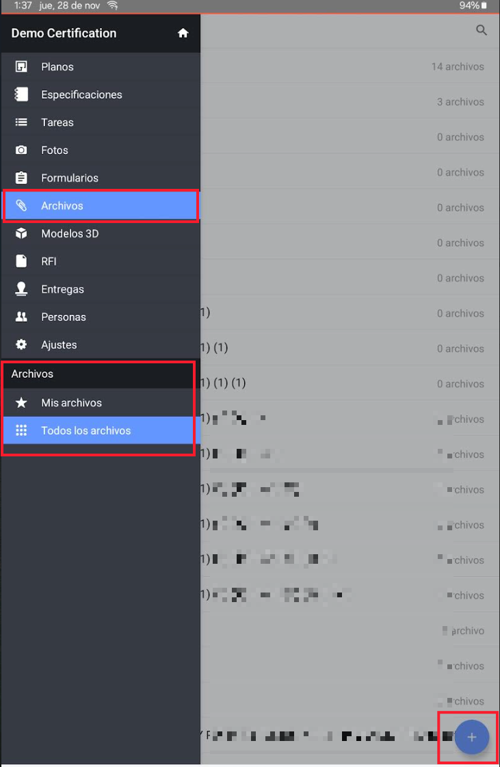This screenshot has height=767, width=500.
Task: Open Ajustes settings gear
Action: point(21,345)
